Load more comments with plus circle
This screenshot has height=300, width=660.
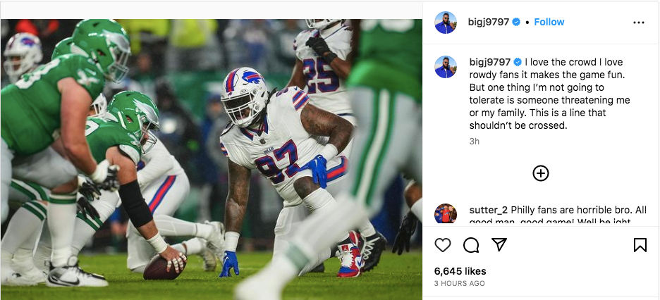click(x=541, y=173)
